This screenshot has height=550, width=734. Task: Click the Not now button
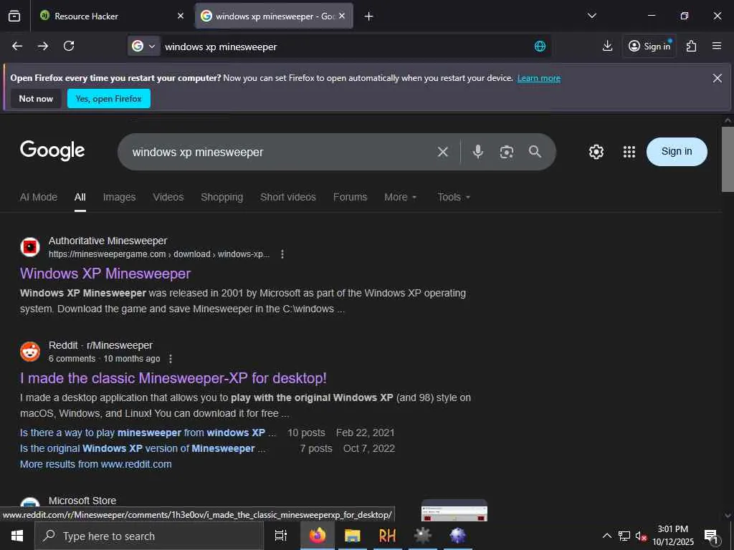tap(36, 99)
